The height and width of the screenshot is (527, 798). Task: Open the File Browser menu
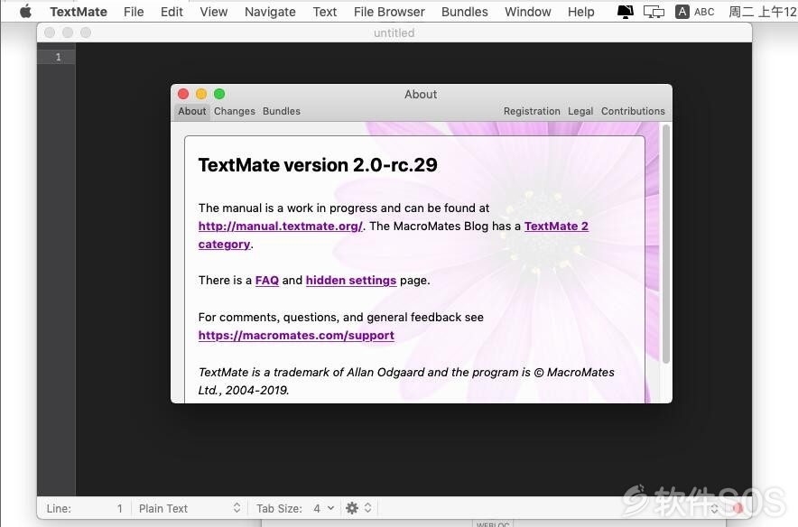(x=389, y=12)
